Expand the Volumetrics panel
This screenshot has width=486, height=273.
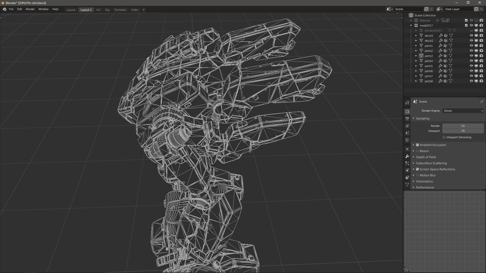click(414, 181)
